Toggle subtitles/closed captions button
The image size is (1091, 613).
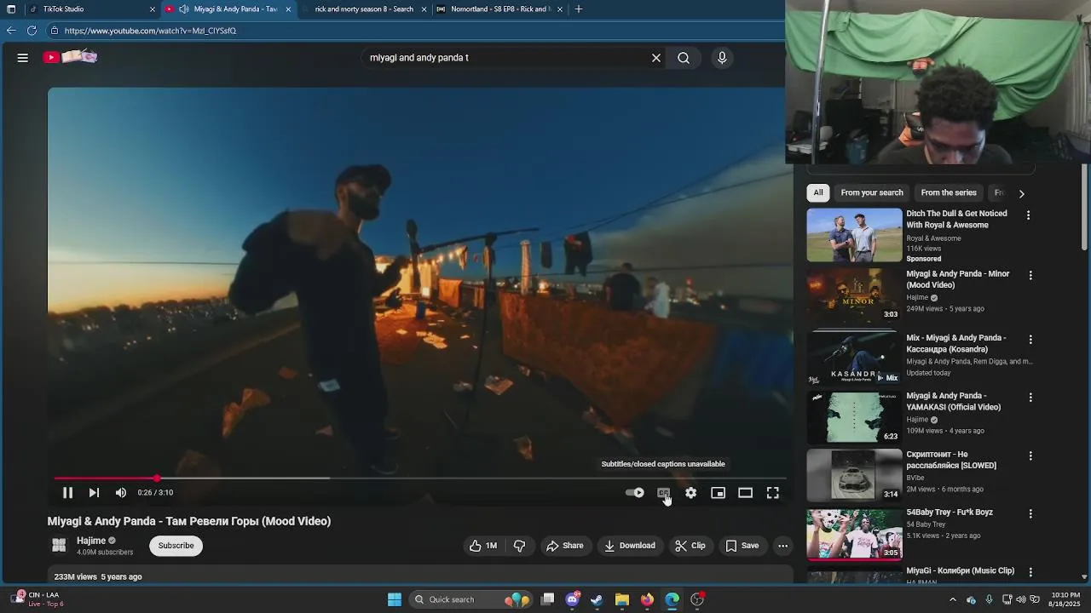(663, 493)
